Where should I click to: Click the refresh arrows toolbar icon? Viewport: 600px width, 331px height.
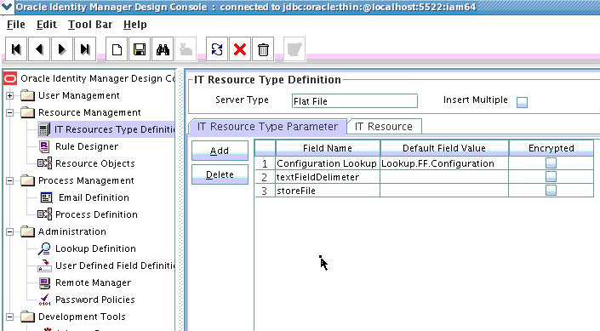(x=217, y=49)
